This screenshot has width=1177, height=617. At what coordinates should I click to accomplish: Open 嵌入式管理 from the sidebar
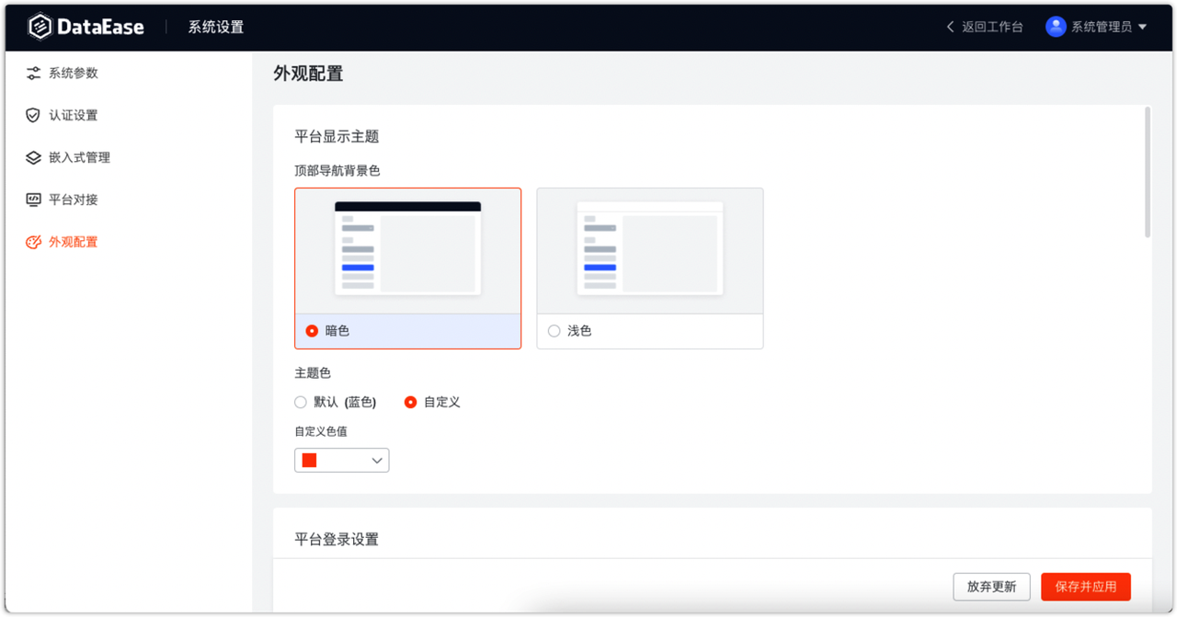click(31, 157)
